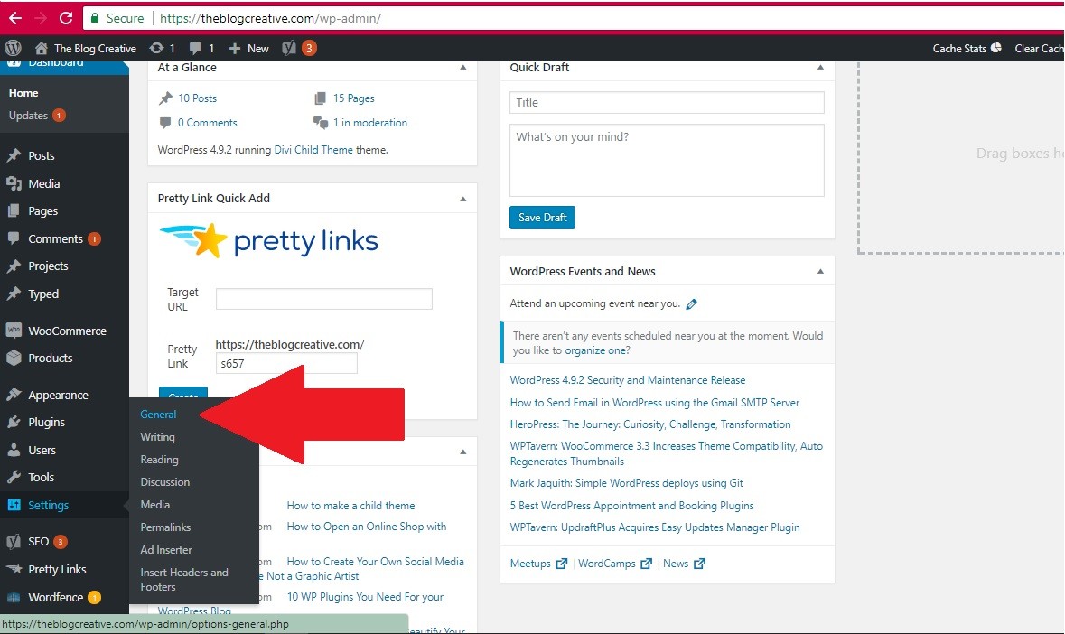Open 5 Best WordPress Appointment and Booking Plugins
Screen dimensions: 1065x634
[x=631, y=506]
